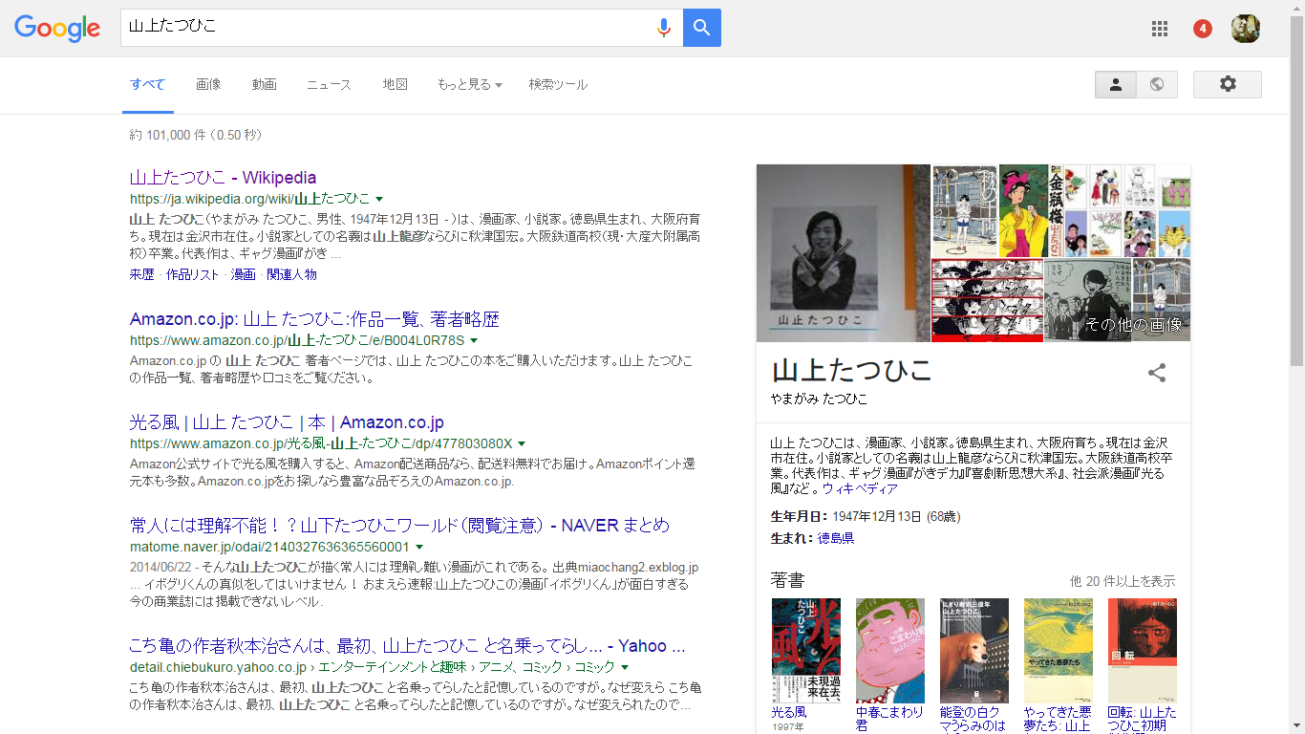Click the account profile avatar
Screen dimensions: 1305x734
click(x=1245, y=29)
